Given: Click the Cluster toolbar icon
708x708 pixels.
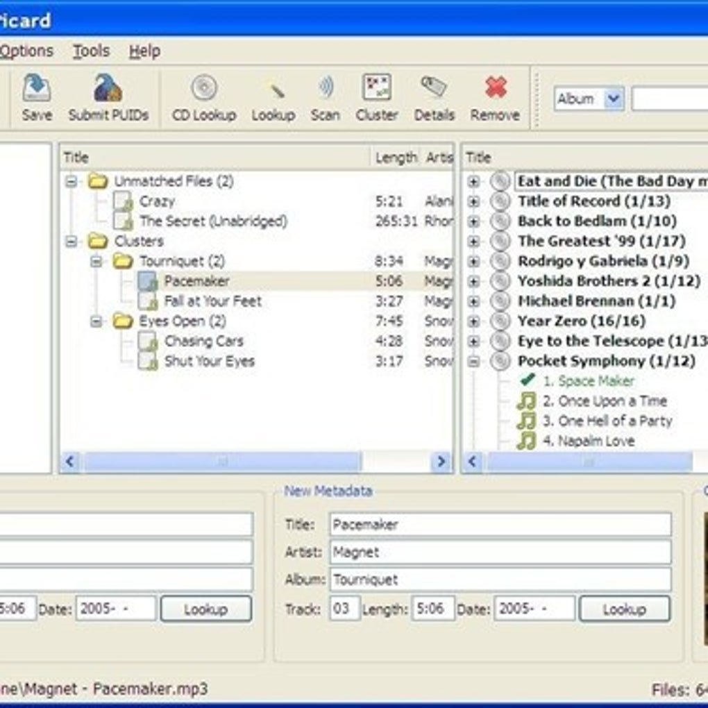Looking at the screenshot, I should 377,87.
